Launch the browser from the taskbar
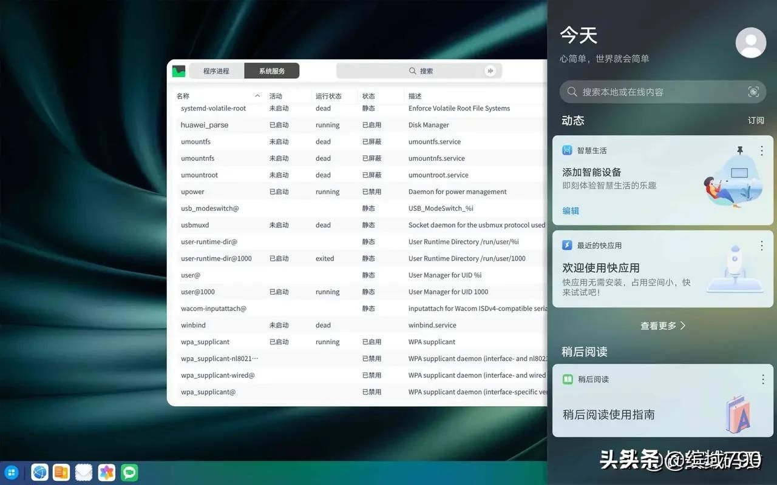This screenshot has width=777, height=485. (39, 472)
